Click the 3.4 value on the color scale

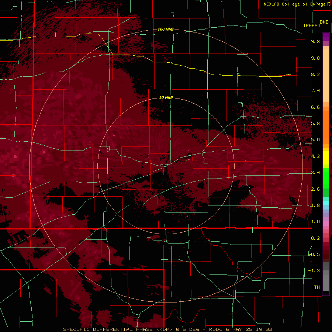pos(315,173)
